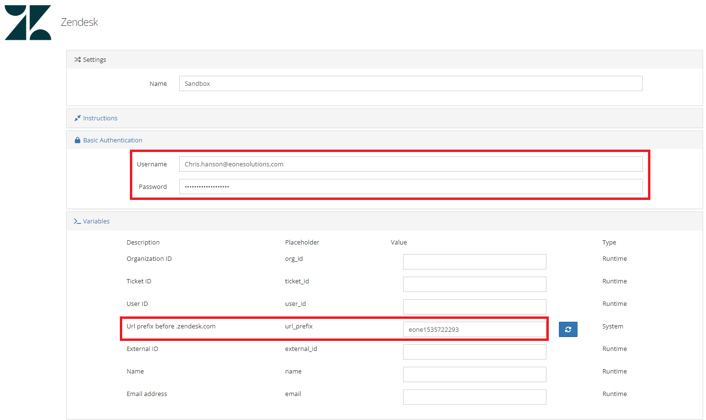This screenshot has height=420, width=706.
Task: Edit the url_prefix value field
Action: (475, 329)
